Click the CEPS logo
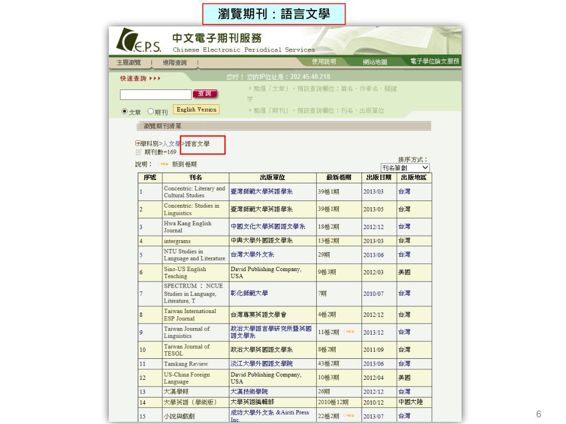Screen dimensions: 566x424 coord(139,40)
